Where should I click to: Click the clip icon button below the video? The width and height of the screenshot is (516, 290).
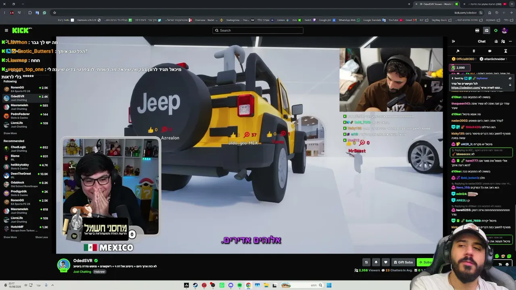(x=366, y=262)
